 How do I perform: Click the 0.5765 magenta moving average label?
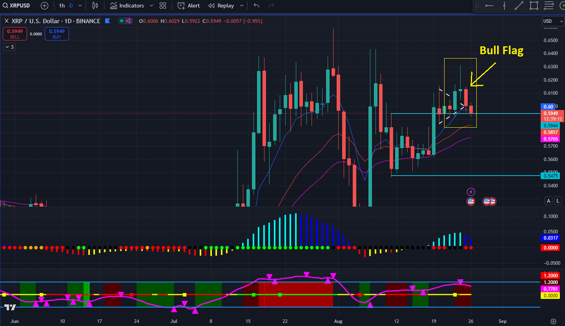point(549,139)
